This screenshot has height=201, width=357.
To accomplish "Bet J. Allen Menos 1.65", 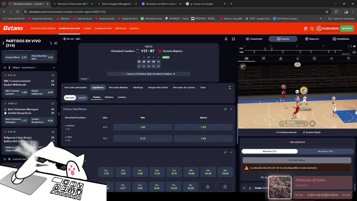I will (x=203, y=138).
